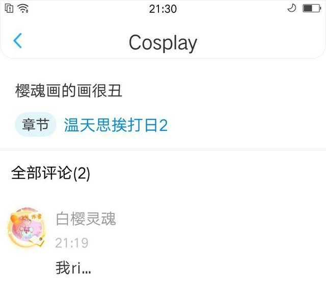Tap the Wi-Fi signal status icon
Screen dimensions: 326x282
tap(23, 9)
